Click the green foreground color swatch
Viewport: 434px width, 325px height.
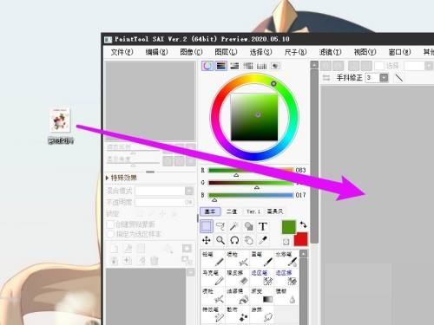click(x=289, y=227)
